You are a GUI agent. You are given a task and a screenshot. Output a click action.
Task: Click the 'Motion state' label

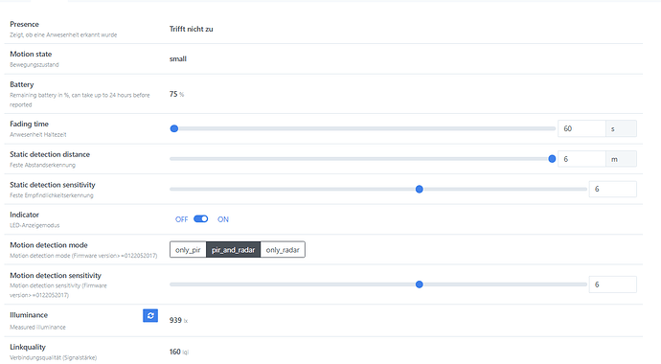(31, 54)
